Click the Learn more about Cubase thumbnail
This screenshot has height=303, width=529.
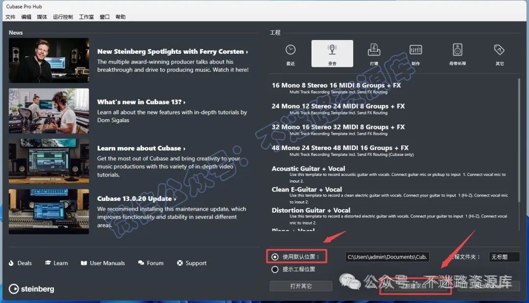pos(49,161)
